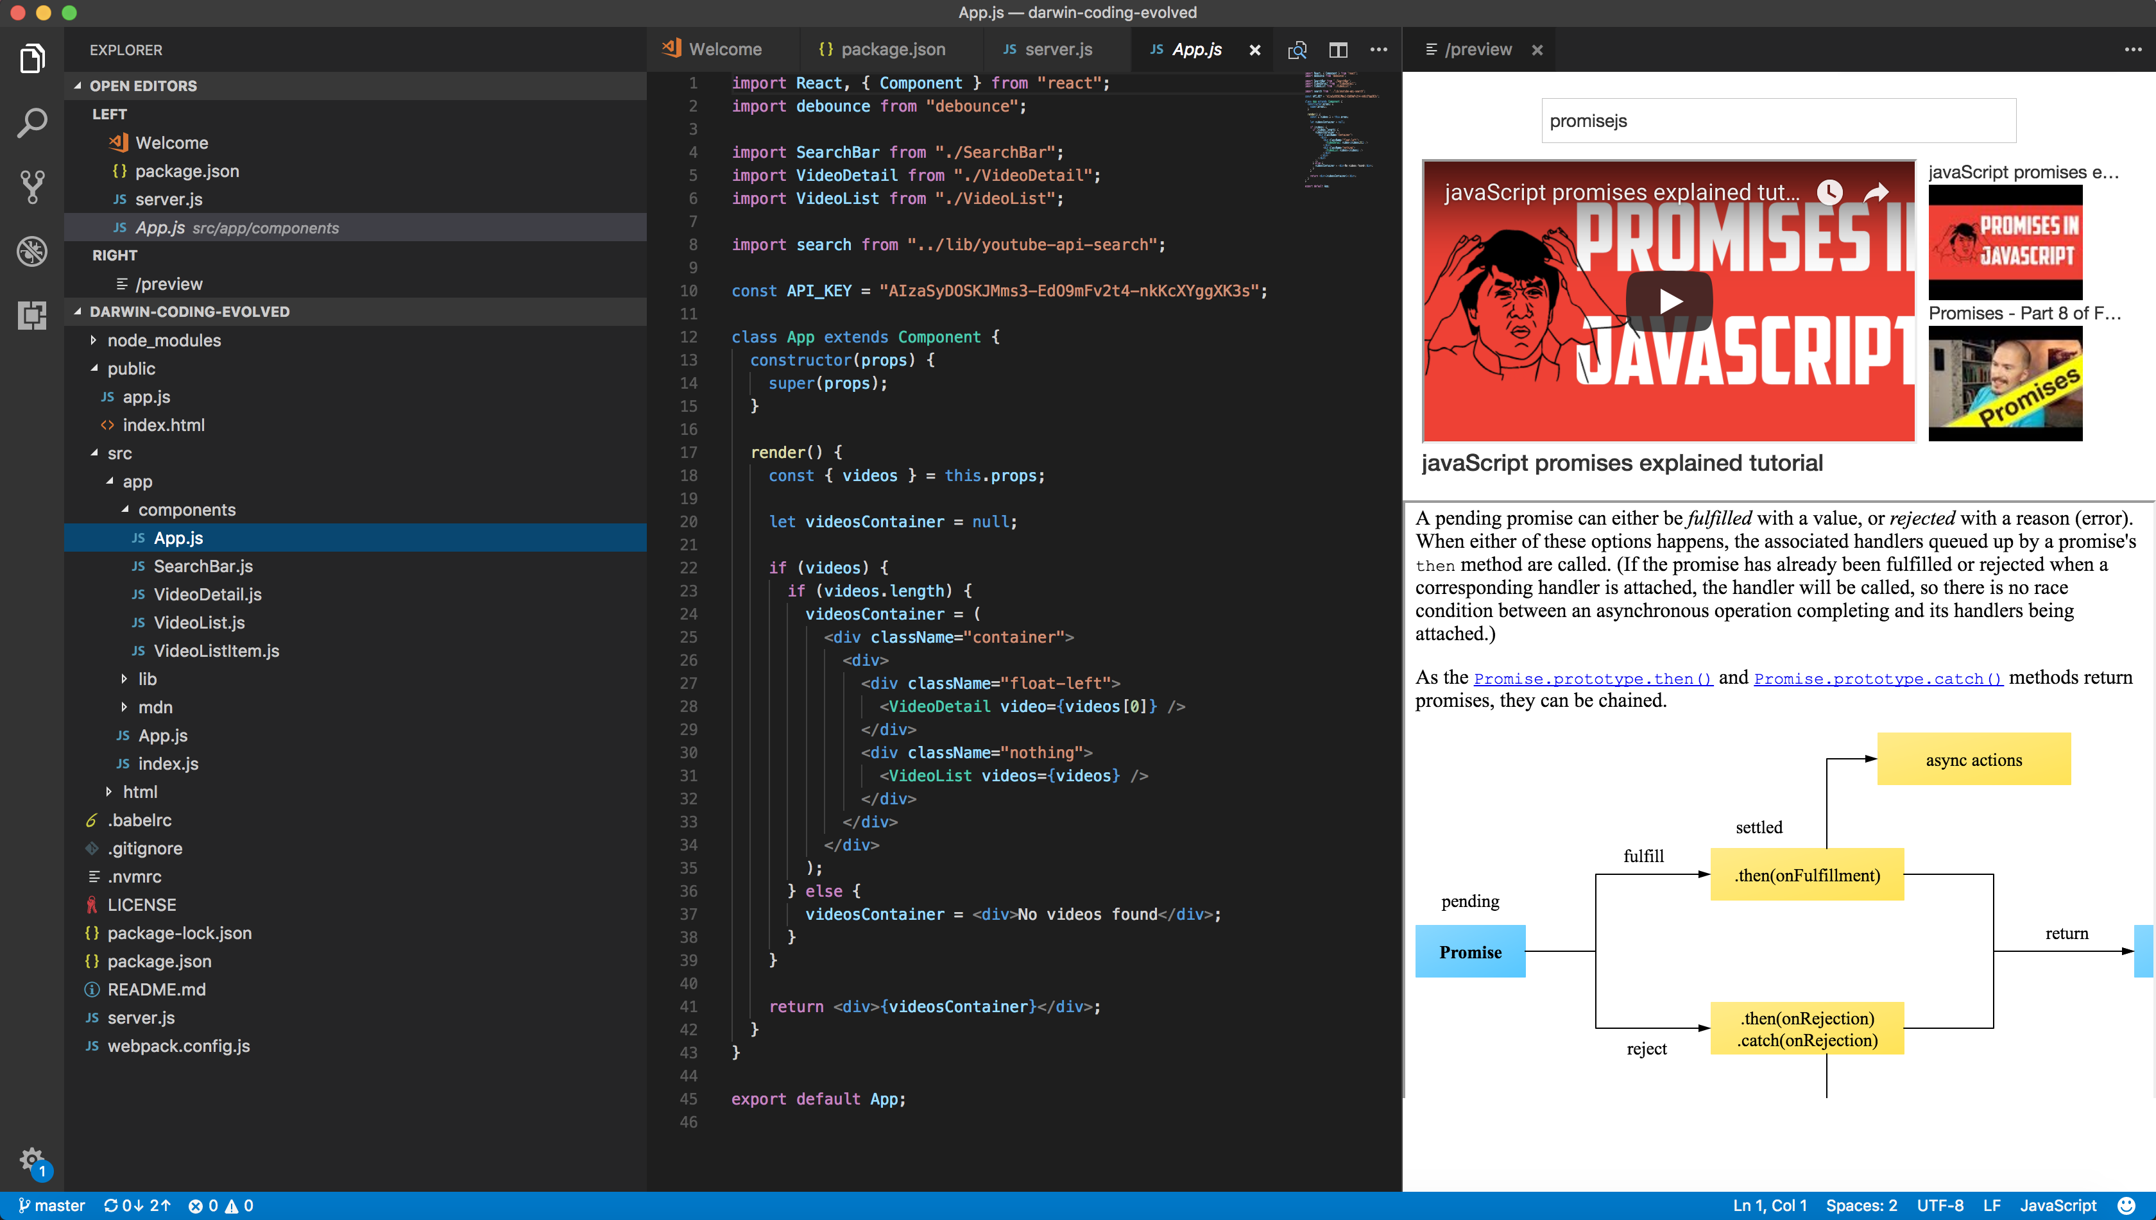Click the show preview search icon
The height and width of the screenshot is (1220, 2156).
tap(1297, 49)
